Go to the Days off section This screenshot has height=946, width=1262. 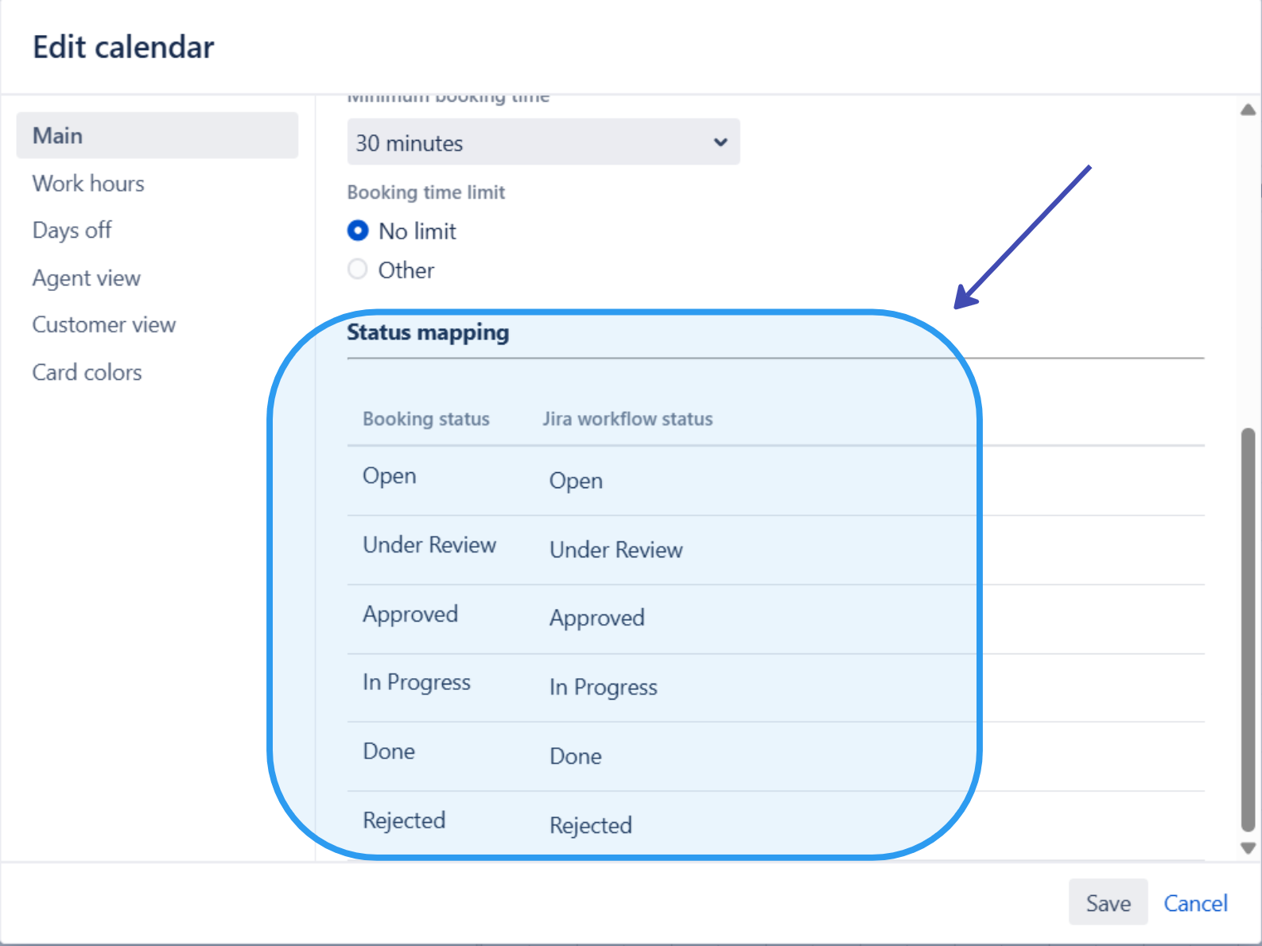click(72, 231)
